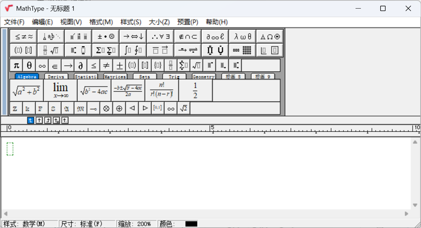The width and height of the screenshot is (421, 228).
Task: Open the spaces and ellipses palette
Action: [51, 36]
